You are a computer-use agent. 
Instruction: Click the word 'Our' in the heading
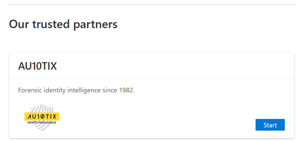tap(17, 24)
